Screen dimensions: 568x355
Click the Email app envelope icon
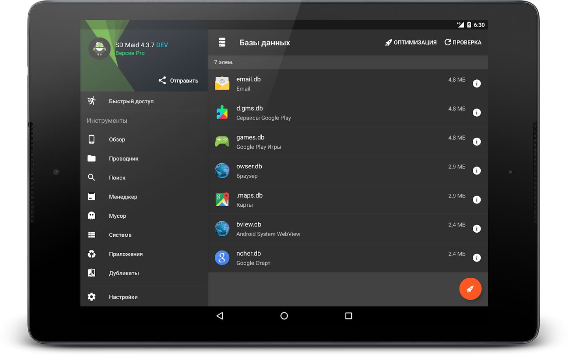tap(222, 84)
